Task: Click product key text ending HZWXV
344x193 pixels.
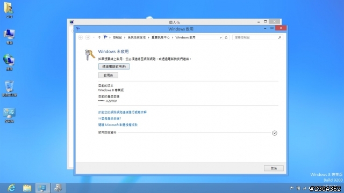Action: 107,101
